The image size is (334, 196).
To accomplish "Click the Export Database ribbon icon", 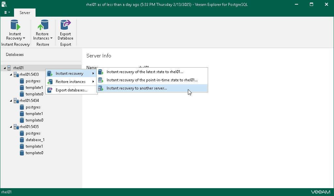I will click(x=65, y=25).
